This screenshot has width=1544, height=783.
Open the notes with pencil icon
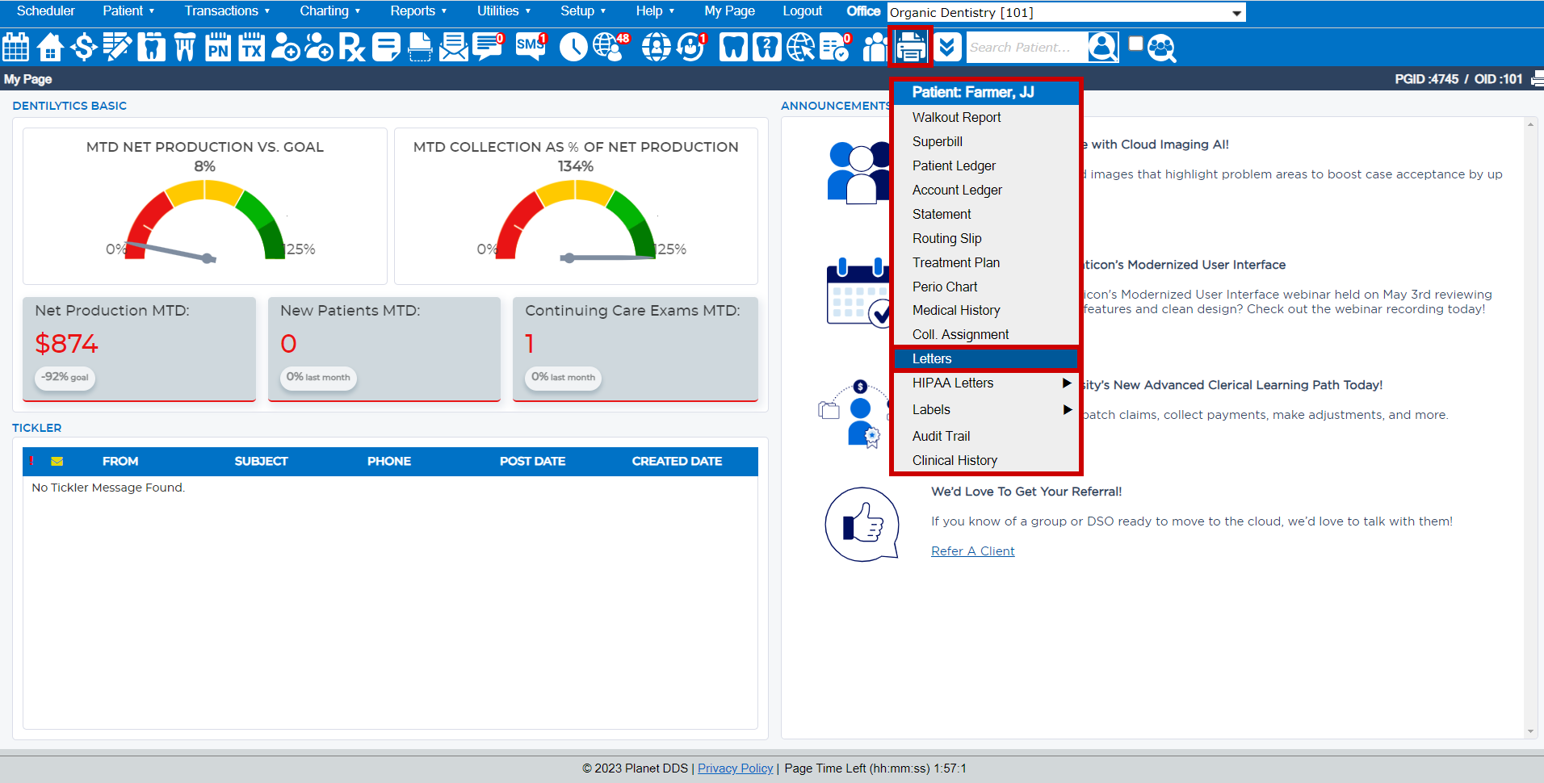pos(117,47)
